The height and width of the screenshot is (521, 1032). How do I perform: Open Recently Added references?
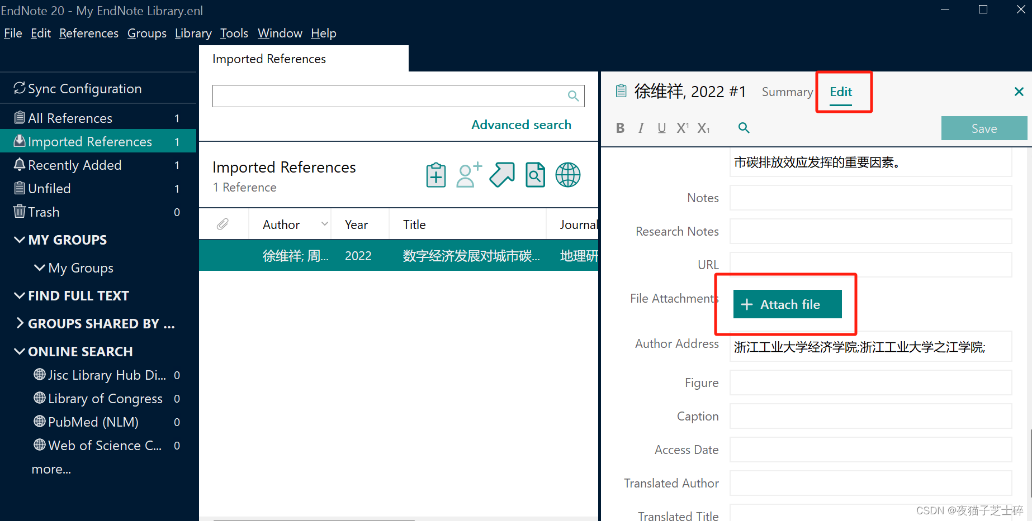pos(98,165)
